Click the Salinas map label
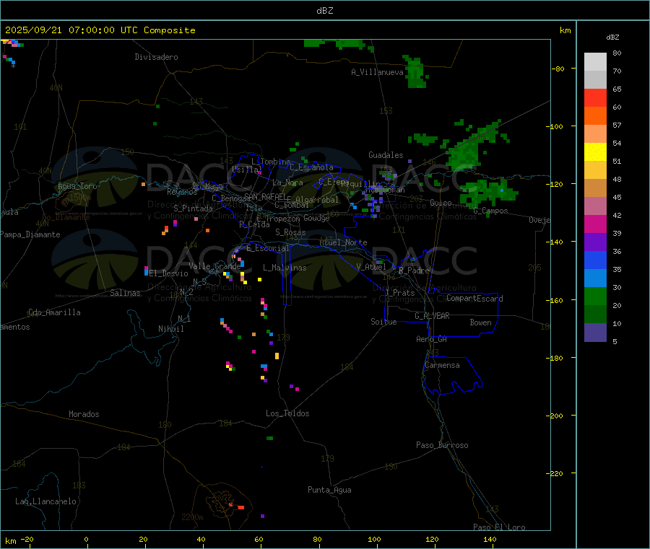 point(125,293)
